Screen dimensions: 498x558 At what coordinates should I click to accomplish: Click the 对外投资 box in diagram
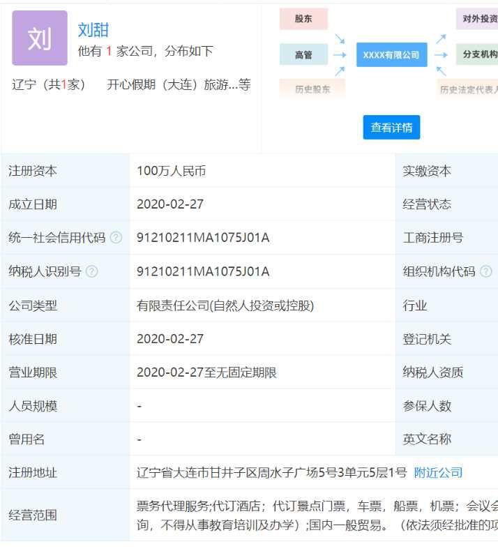477,19
